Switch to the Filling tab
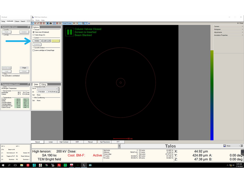Image resolution: width=244 pixels, height=183 pixels. 44,84
